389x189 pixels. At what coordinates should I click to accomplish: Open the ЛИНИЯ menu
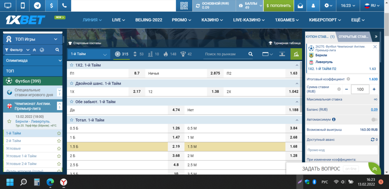click(x=92, y=20)
